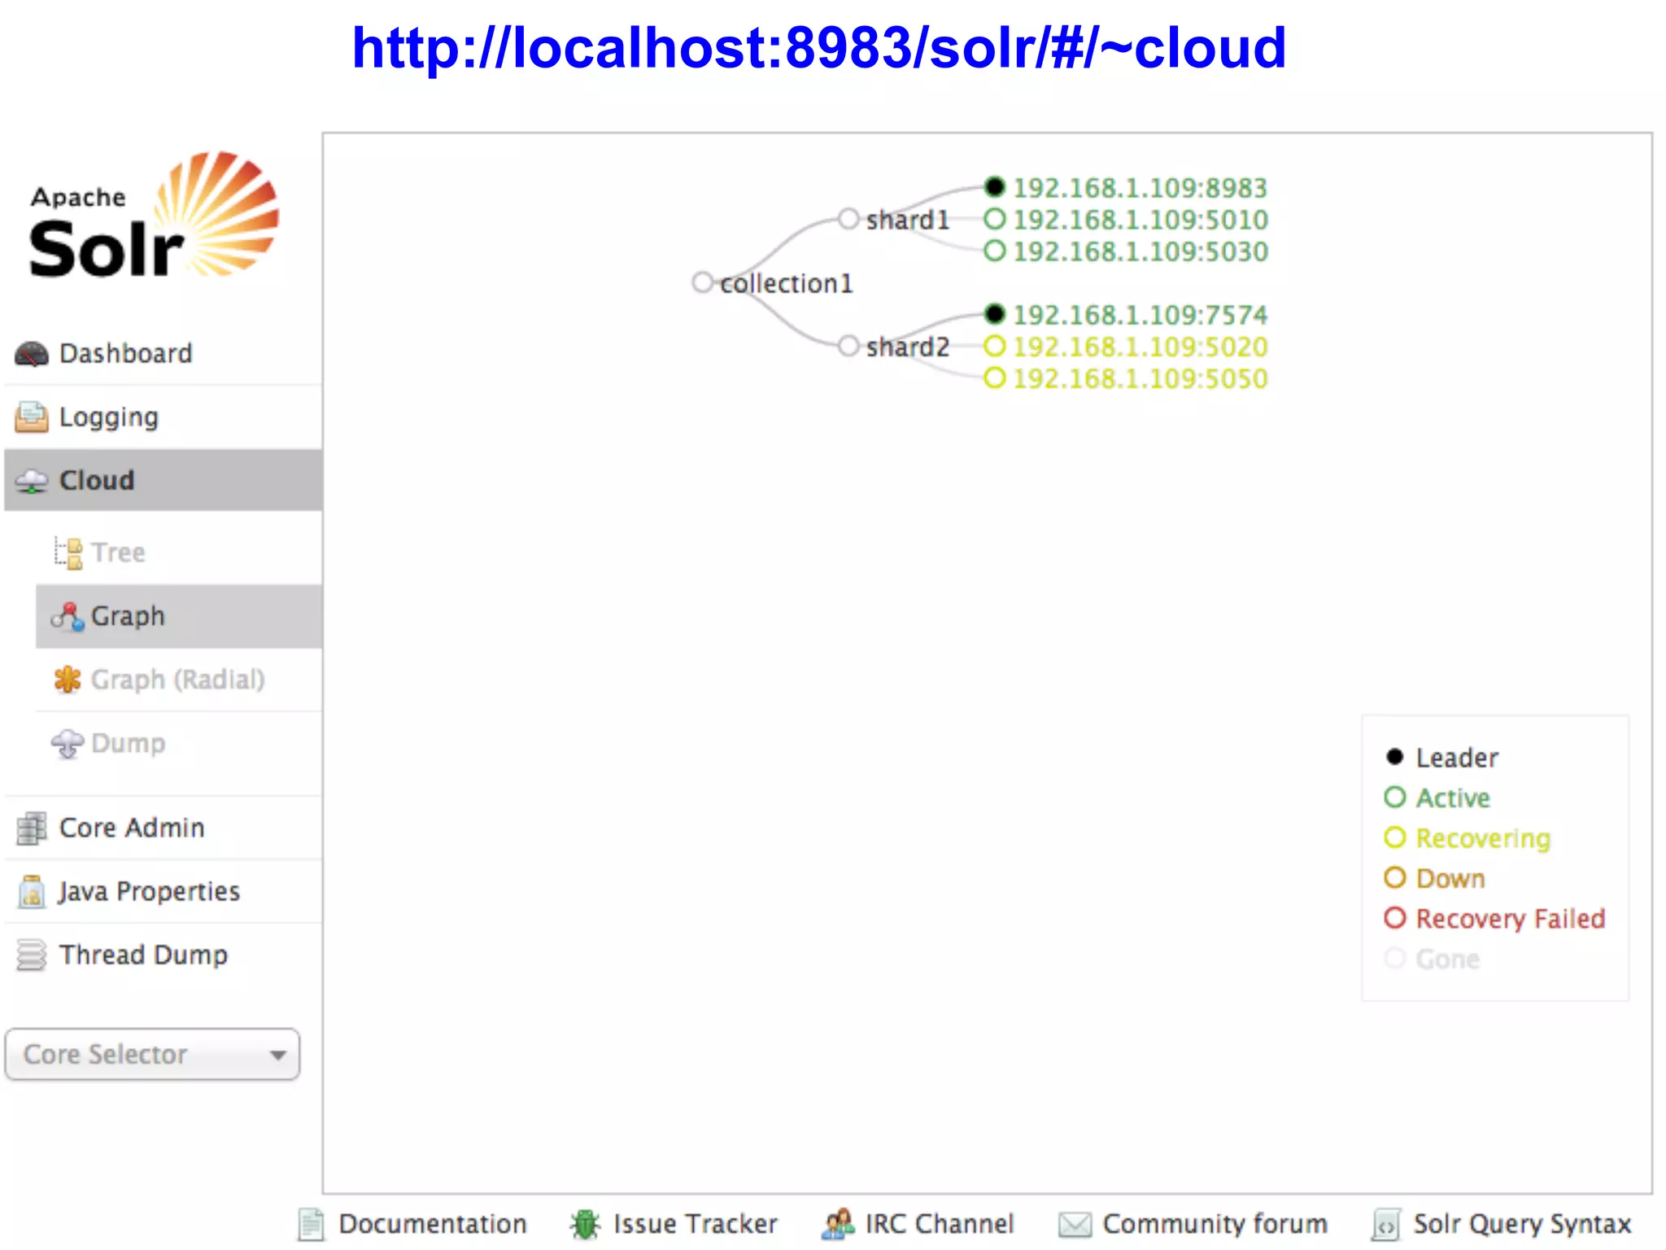Click the Logging inbox icon
This screenshot has width=1666, height=1250.
point(32,417)
